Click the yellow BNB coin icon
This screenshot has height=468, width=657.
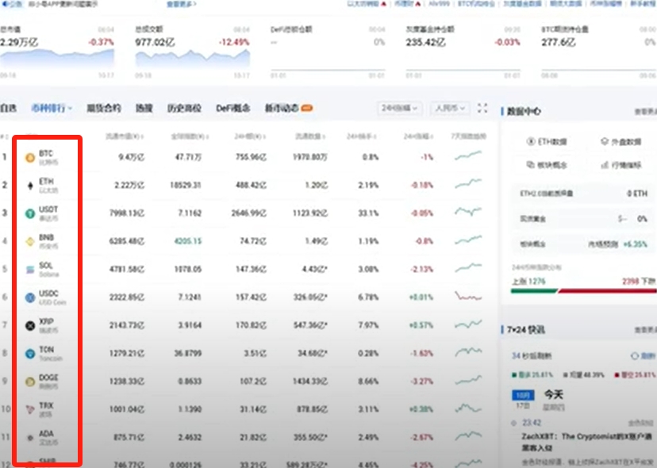click(x=29, y=242)
